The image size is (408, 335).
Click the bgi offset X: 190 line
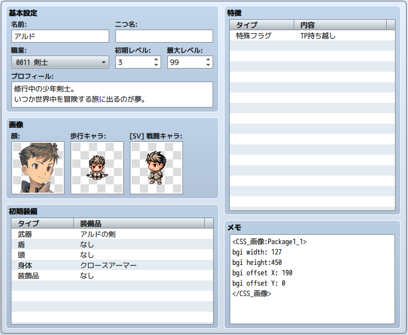pyautogui.click(x=262, y=273)
